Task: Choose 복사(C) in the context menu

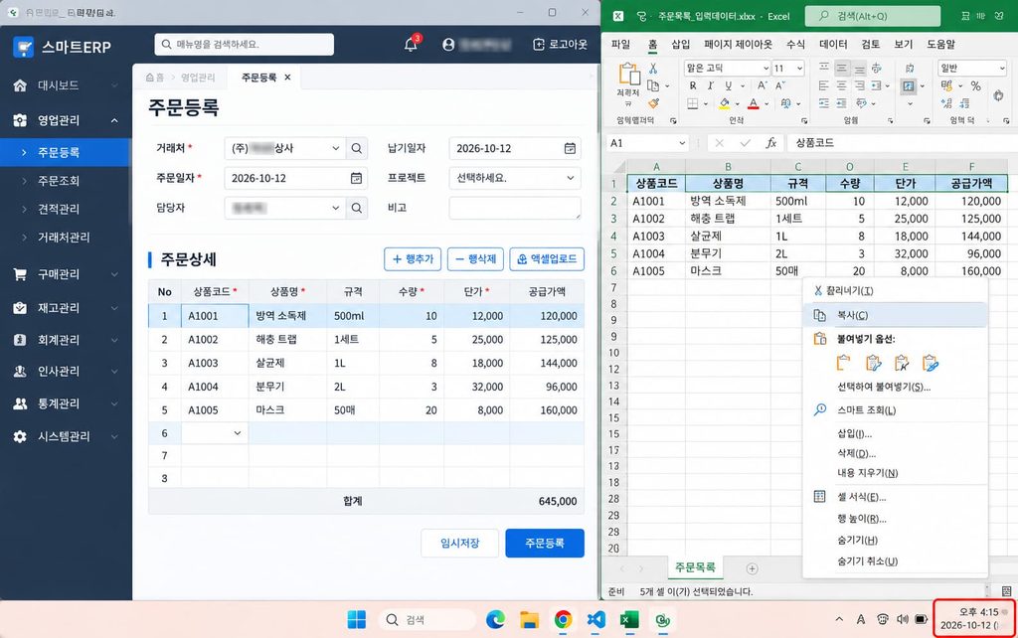Action: tap(896, 315)
